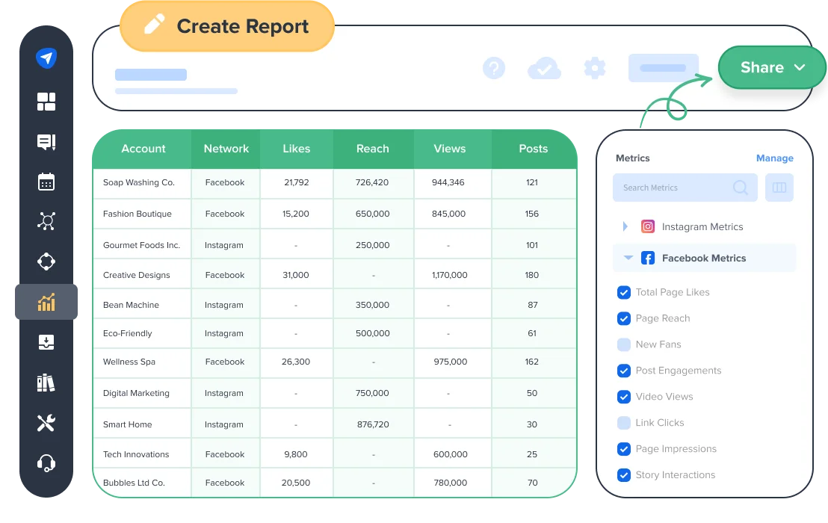828x523 pixels.
Task: Uncheck the Total Page Likes checkbox
Action: click(624, 292)
